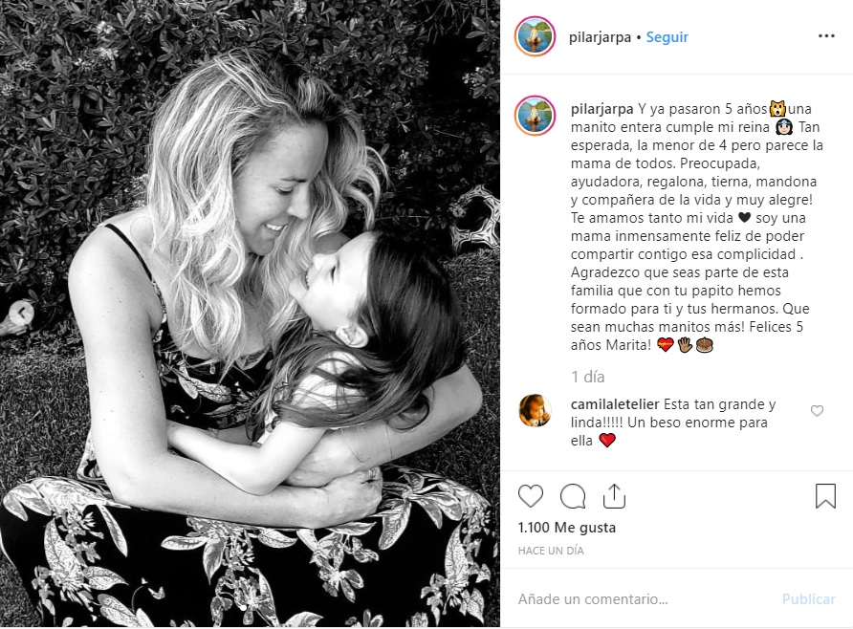Screen dimensions: 853x629
Task: Open the HACE UN DÍA timestamp
Action: coord(551,551)
